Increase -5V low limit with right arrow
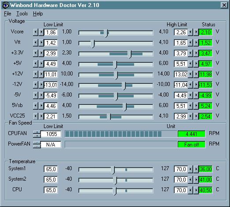This screenshot has height=207, width=230. coord(41,95)
